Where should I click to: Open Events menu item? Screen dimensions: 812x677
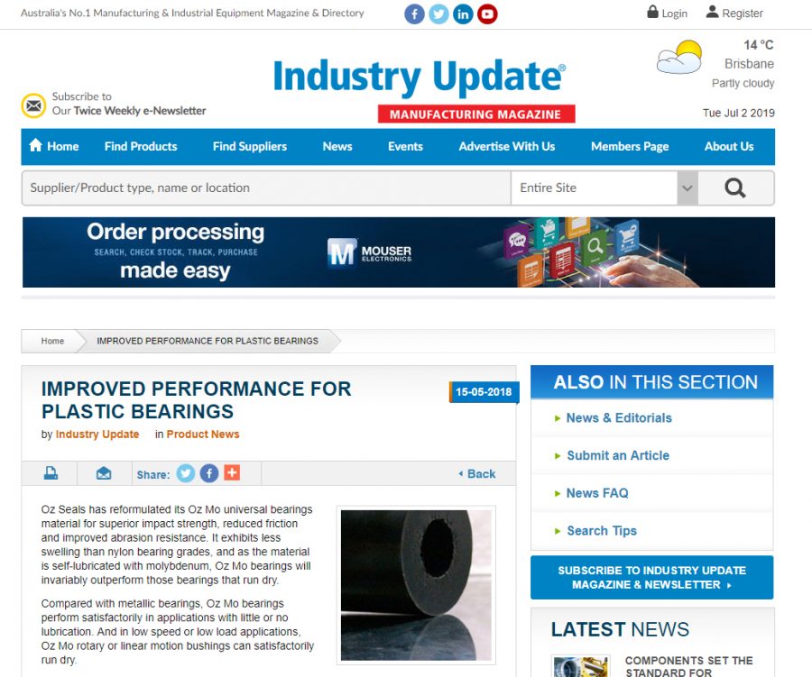click(x=405, y=146)
